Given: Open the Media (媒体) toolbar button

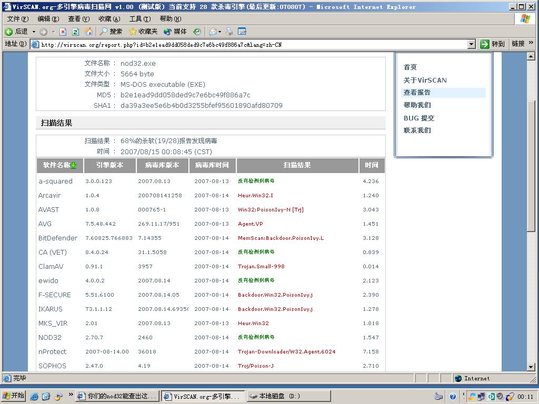Looking at the screenshot, I should (x=175, y=32).
